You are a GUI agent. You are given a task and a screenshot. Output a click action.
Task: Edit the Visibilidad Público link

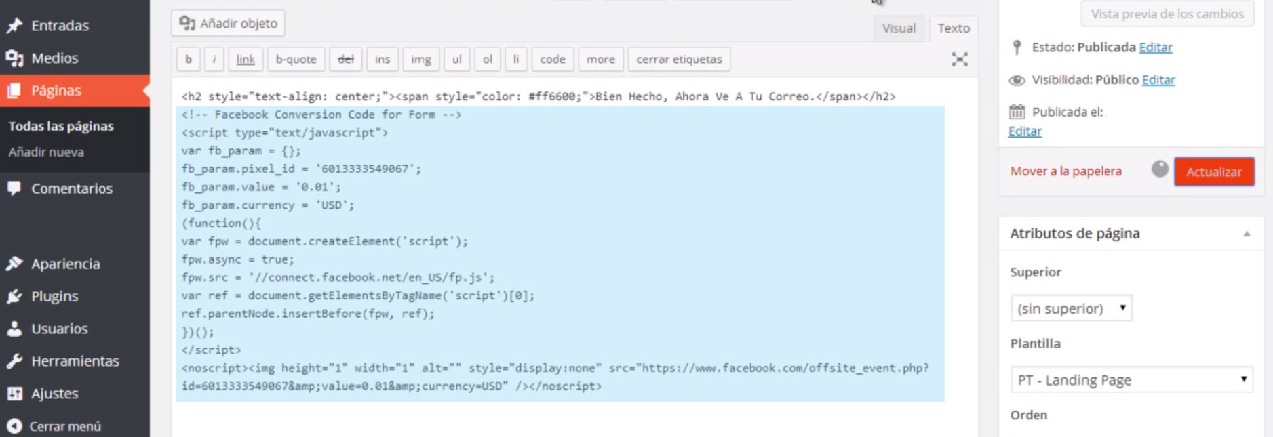click(x=1158, y=80)
